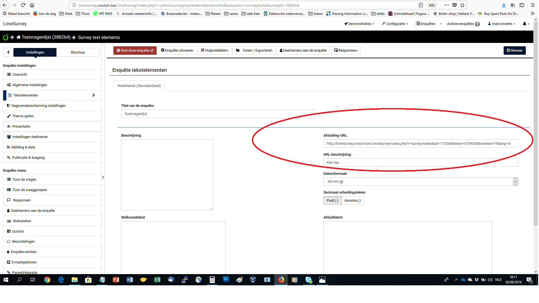Click the notification bell icon

(524, 24)
